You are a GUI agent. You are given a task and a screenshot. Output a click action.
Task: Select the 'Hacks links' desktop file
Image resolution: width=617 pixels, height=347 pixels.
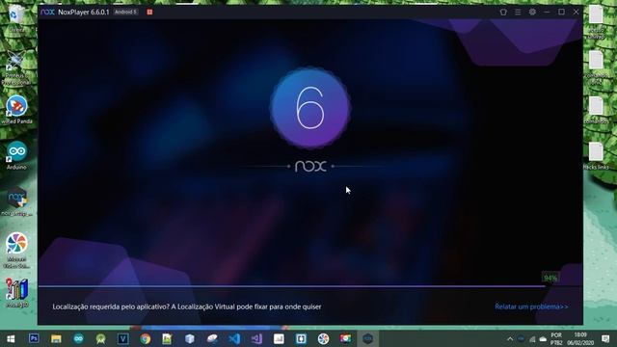[x=596, y=156]
